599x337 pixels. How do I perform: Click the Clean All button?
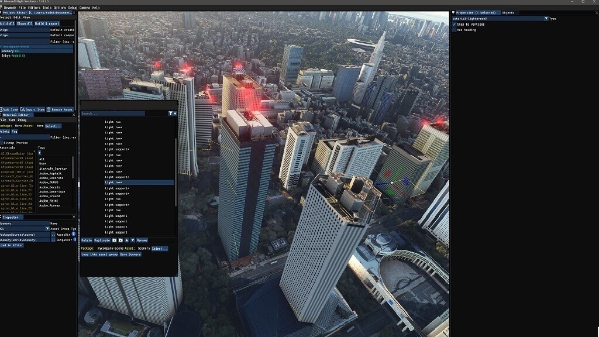click(x=25, y=23)
